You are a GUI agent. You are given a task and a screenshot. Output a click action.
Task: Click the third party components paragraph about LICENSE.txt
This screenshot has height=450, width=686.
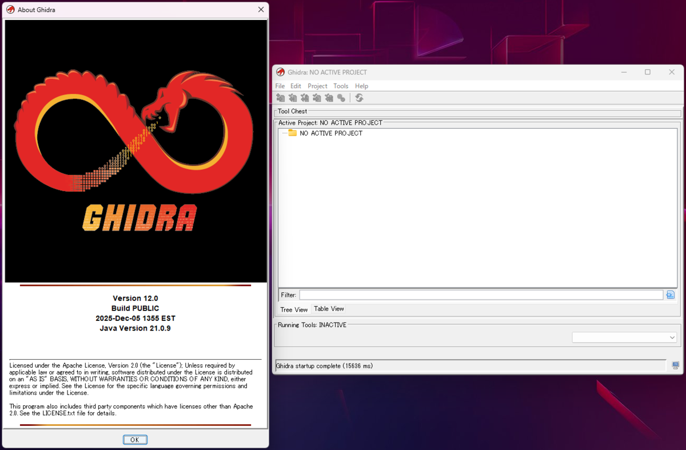click(x=131, y=409)
